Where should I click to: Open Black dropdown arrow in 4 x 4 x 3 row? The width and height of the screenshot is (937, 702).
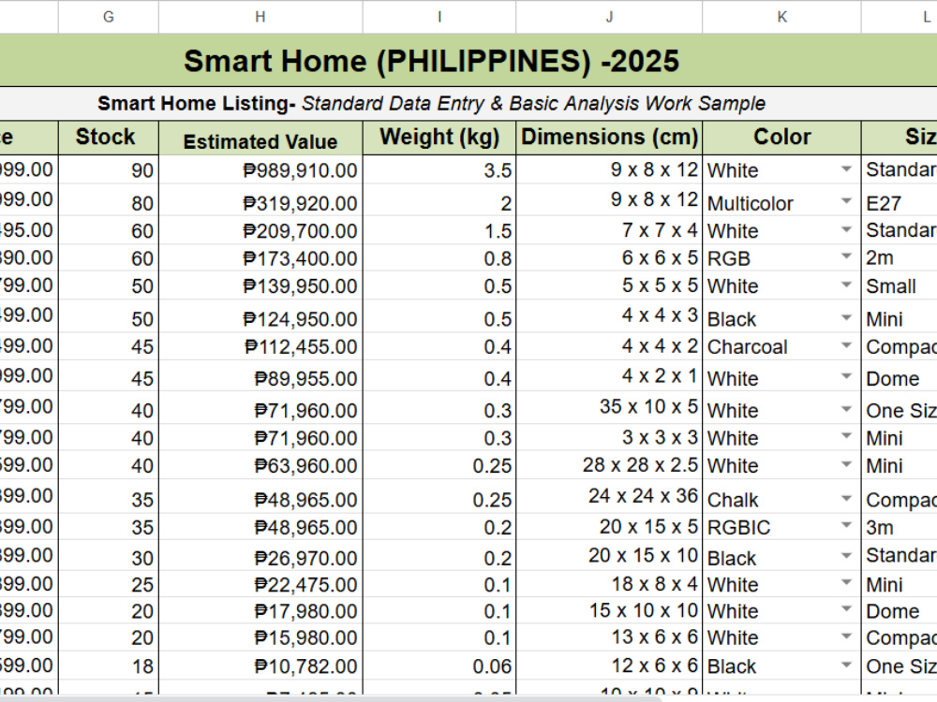pos(846,317)
